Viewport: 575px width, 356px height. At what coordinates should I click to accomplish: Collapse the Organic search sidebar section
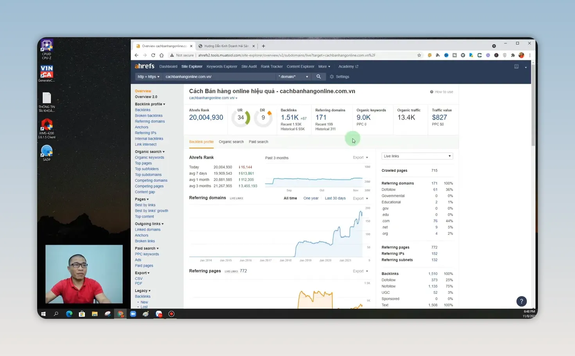(x=150, y=152)
